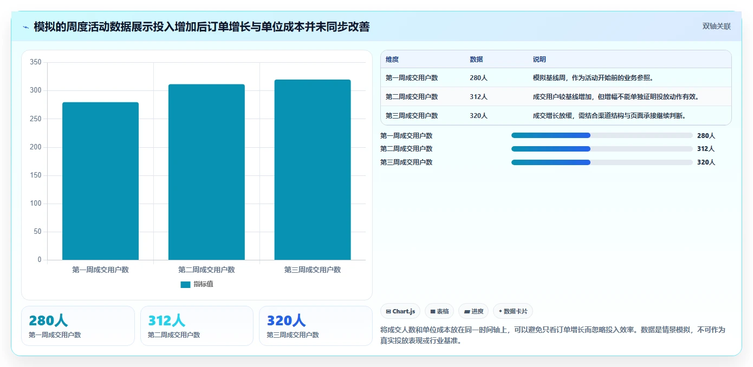The image size is (753, 367).
Task: Click the 第三周成交用户数 chart bar
Action: point(313,170)
